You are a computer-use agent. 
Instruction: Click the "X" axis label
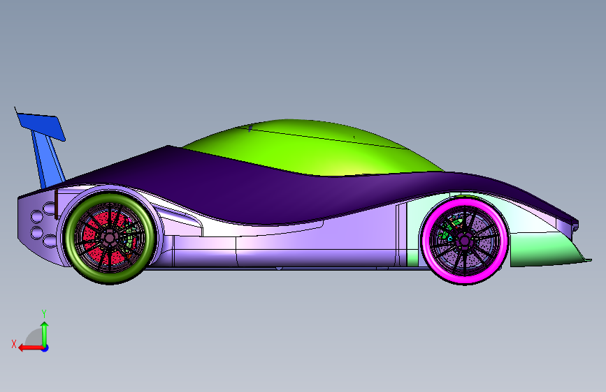pos(14,344)
